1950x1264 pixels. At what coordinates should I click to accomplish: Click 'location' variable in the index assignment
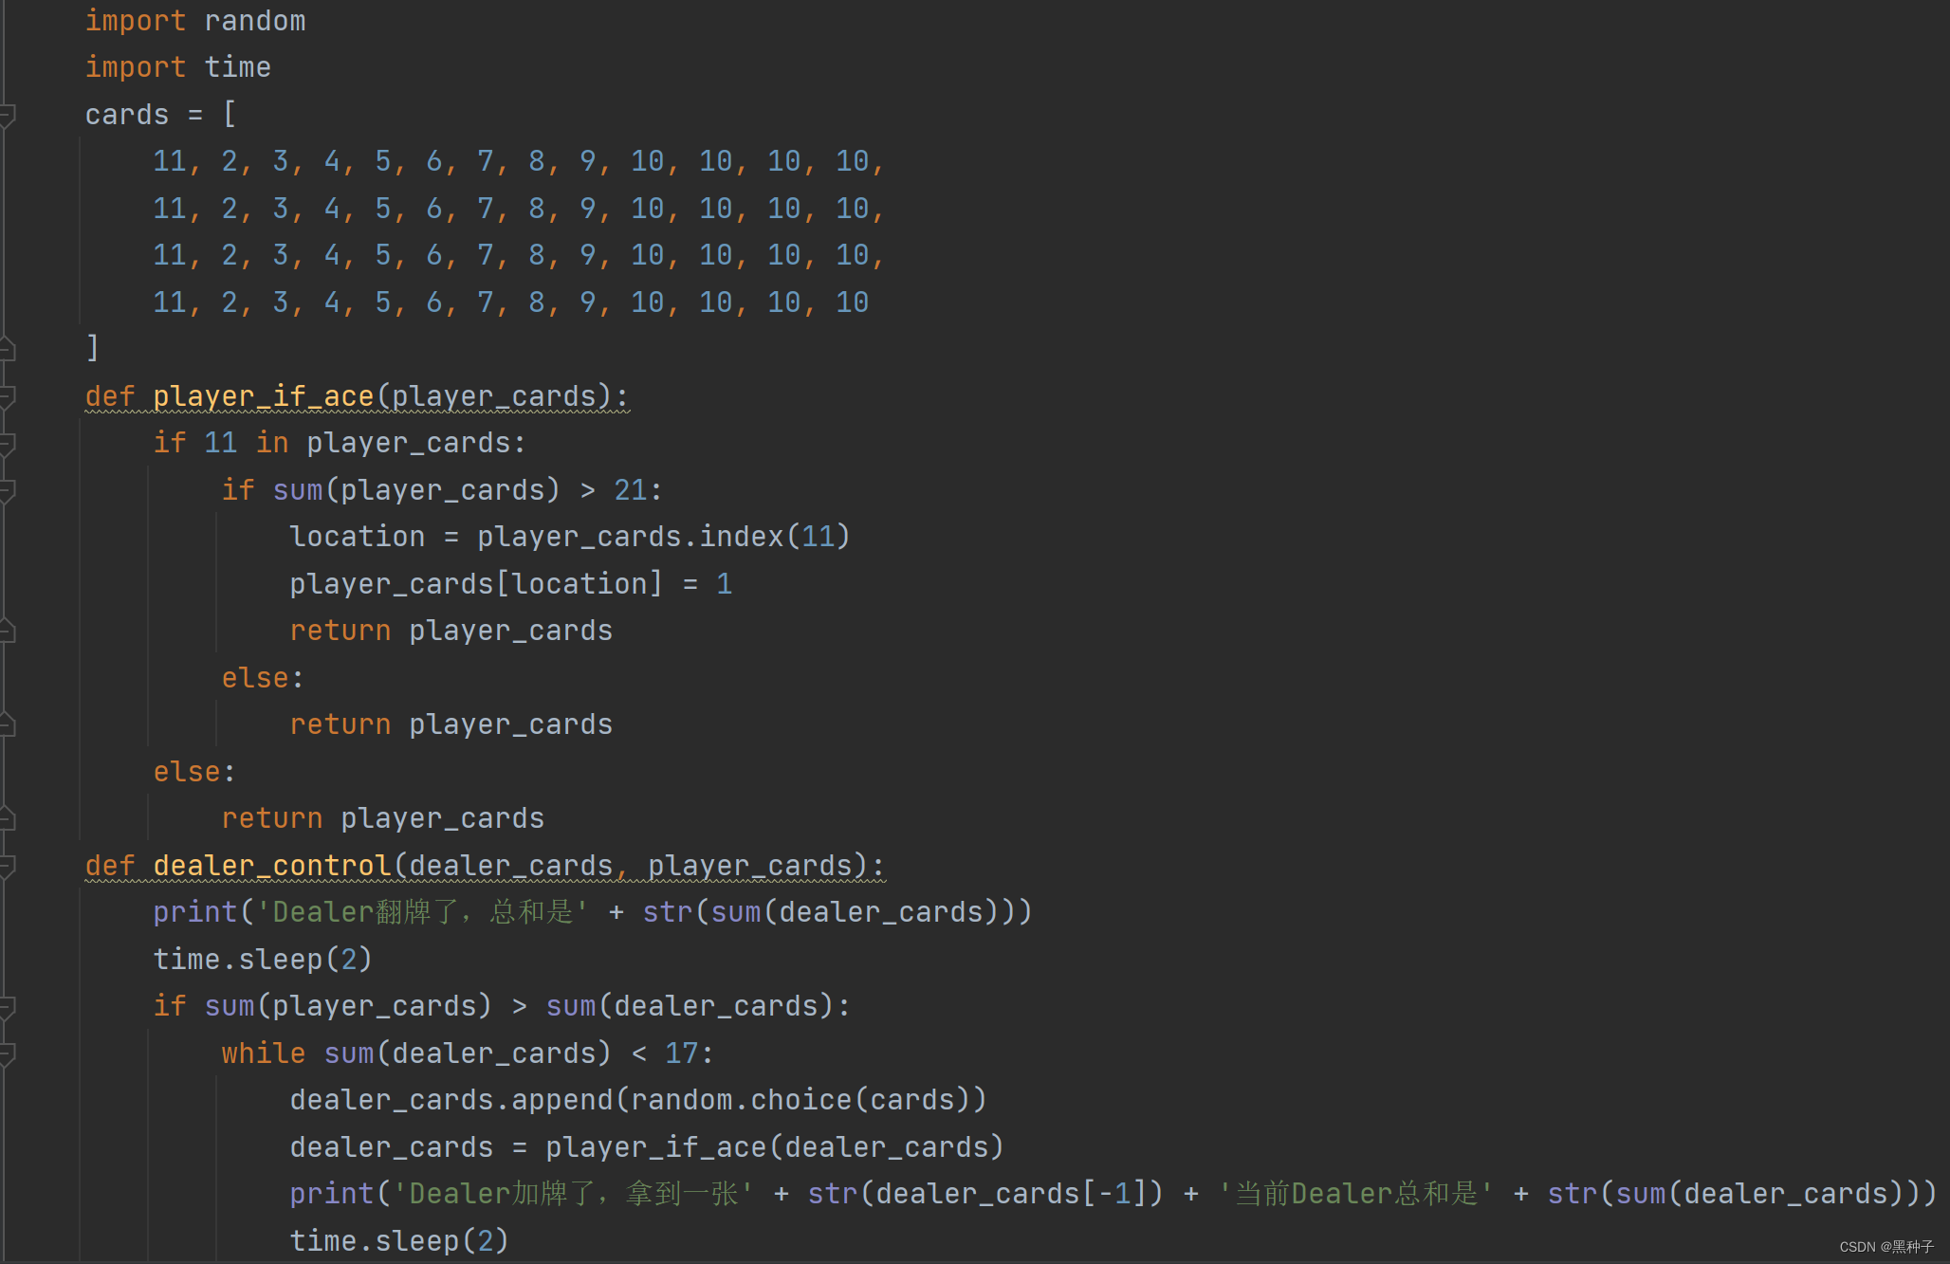(x=357, y=537)
